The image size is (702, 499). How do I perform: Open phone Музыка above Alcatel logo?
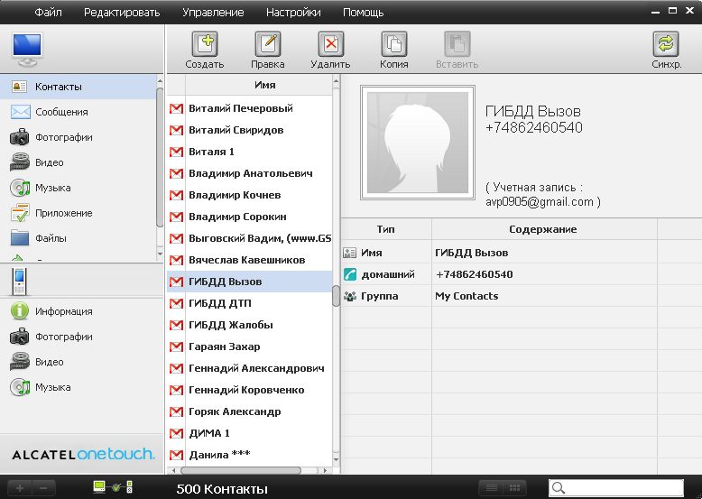coord(81,387)
